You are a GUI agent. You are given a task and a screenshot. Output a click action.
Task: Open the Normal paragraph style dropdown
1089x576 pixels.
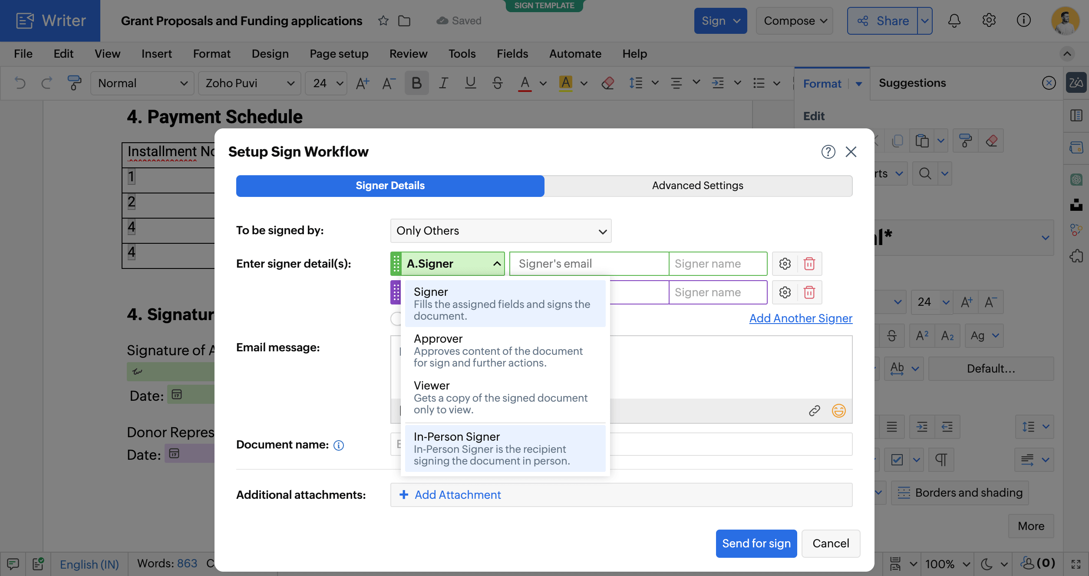pos(142,83)
